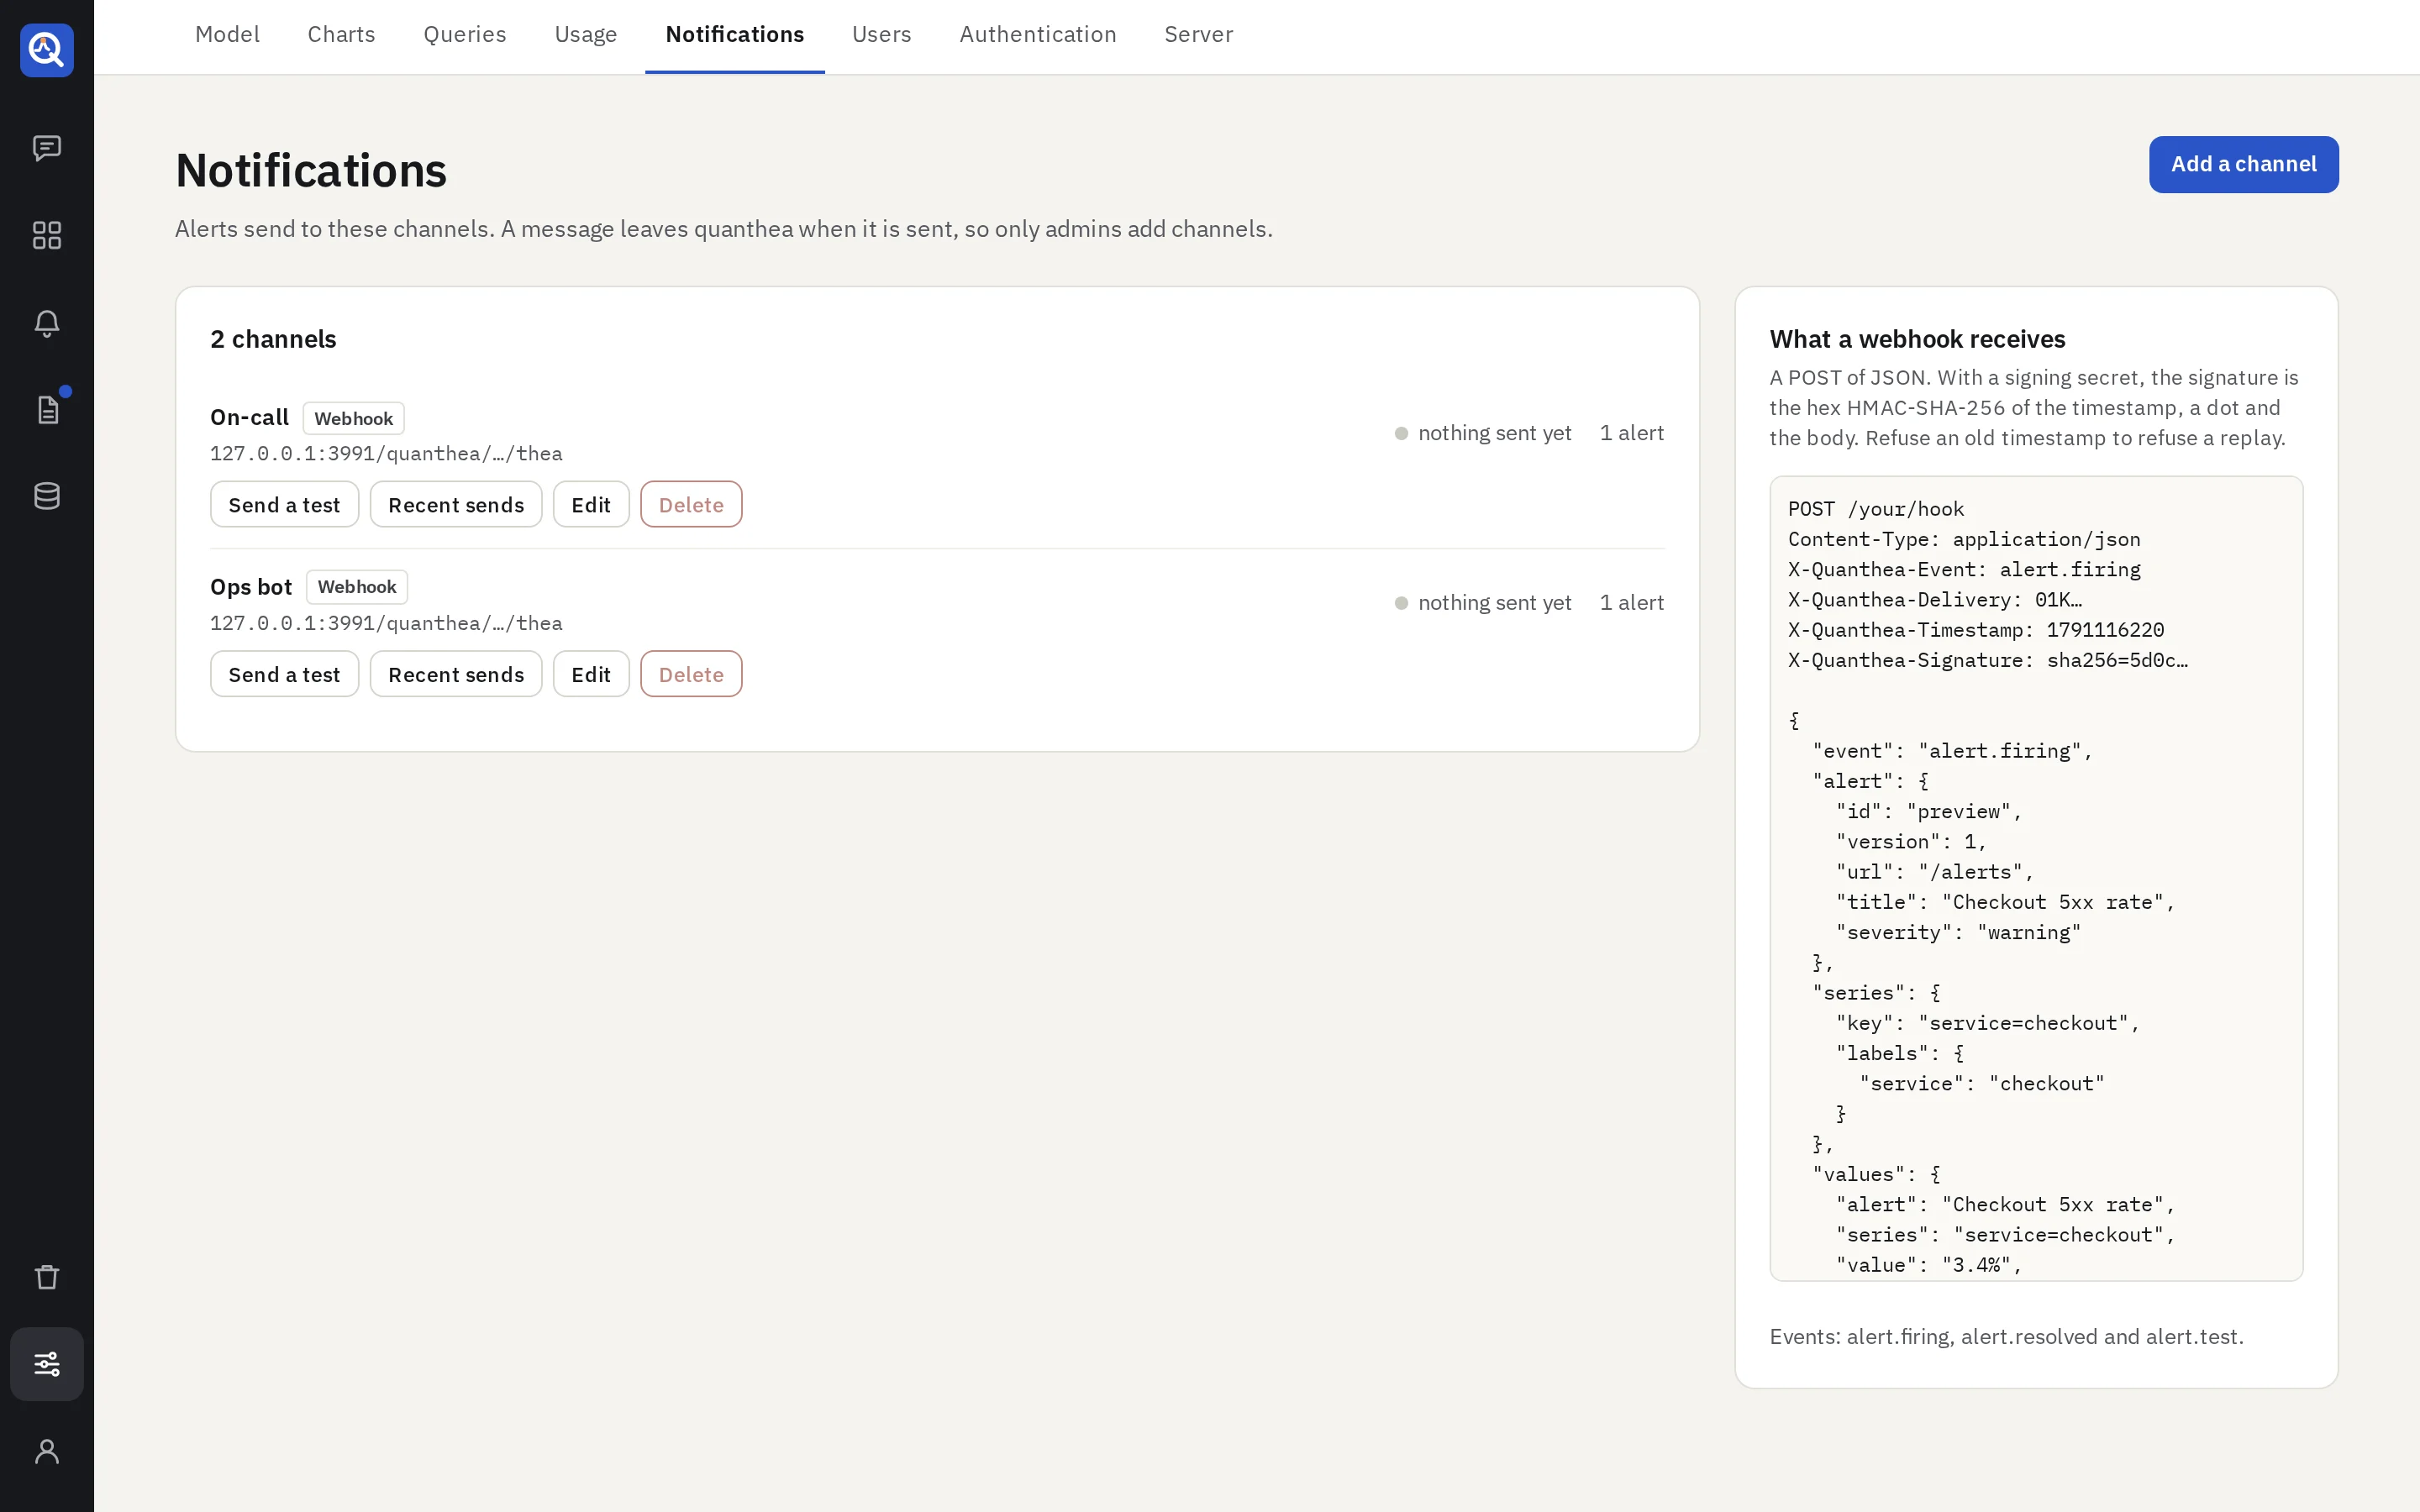Viewport: 2420px width, 1512px height.
Task: Click the On-call webhook URL text
Action: click(x=386, y=454)
